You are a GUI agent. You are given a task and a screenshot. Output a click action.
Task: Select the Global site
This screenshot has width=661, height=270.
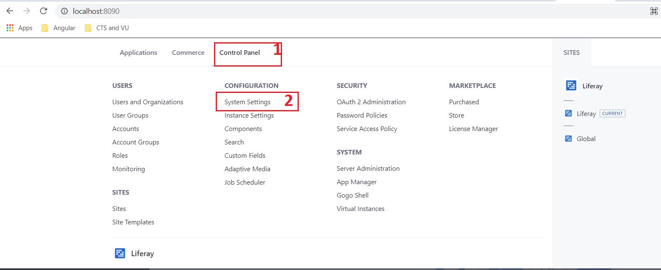click(586, 139)
